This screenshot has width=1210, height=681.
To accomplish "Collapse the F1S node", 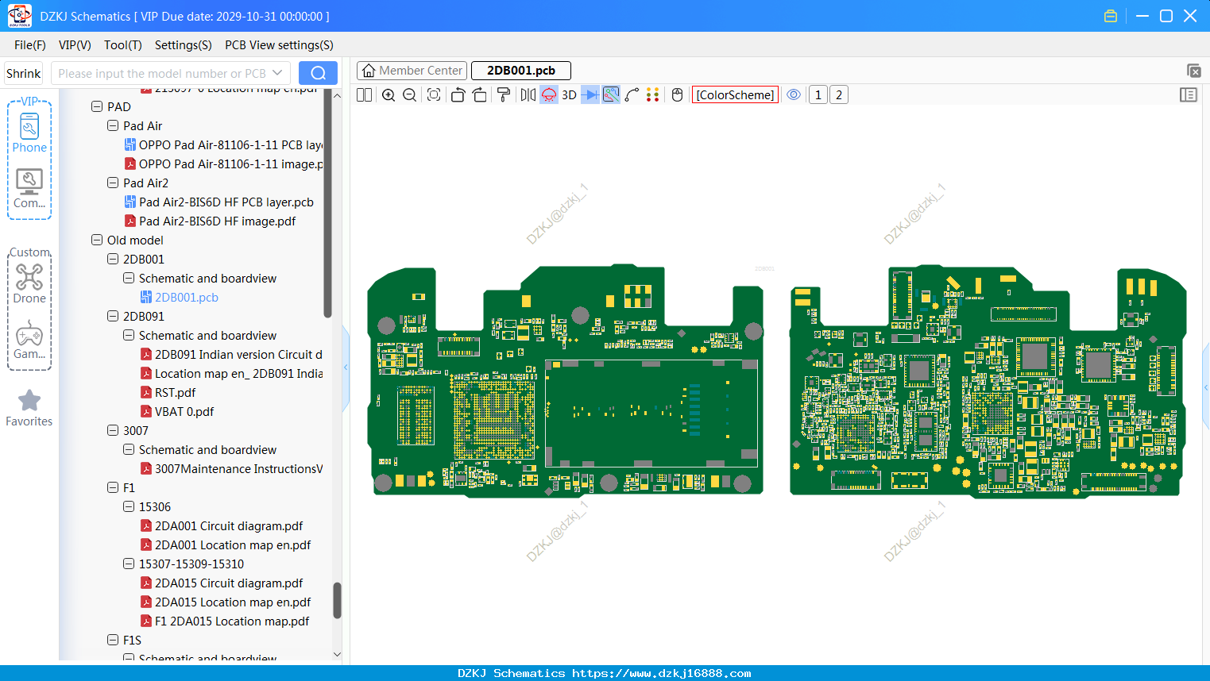I will [113, 640].
